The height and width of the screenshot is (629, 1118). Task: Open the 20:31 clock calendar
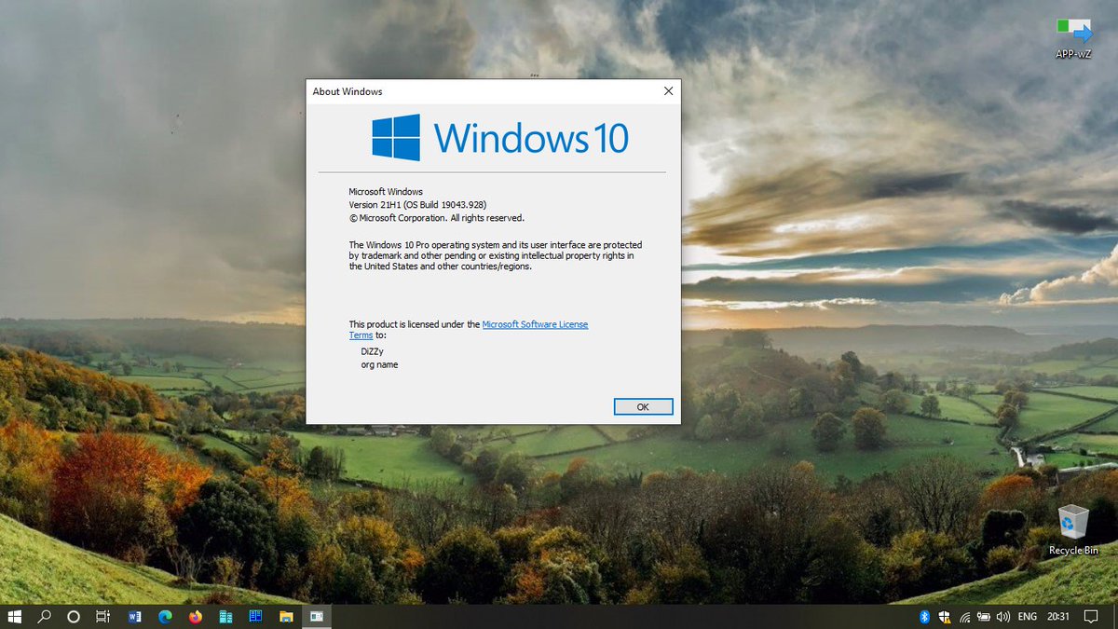[x=1057, y=616]
